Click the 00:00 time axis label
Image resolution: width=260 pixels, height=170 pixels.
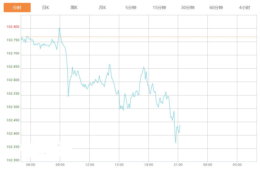pyautogui.click(x=207, y=165)
